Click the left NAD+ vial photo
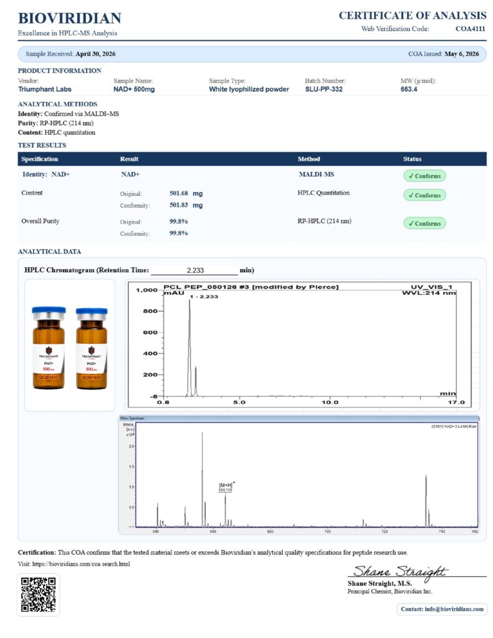Screen dimensions: 493x638 point(49,348)
